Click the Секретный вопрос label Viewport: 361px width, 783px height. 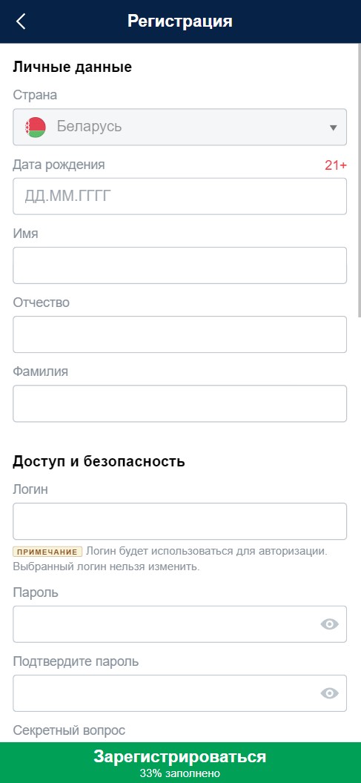[69, 730]
